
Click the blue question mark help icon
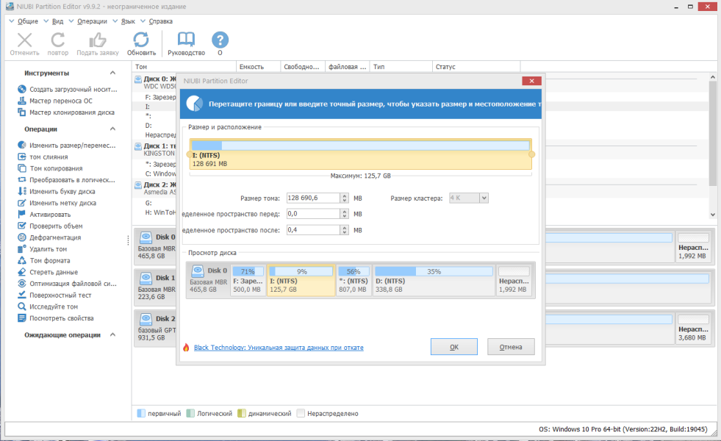pos(220,40)
